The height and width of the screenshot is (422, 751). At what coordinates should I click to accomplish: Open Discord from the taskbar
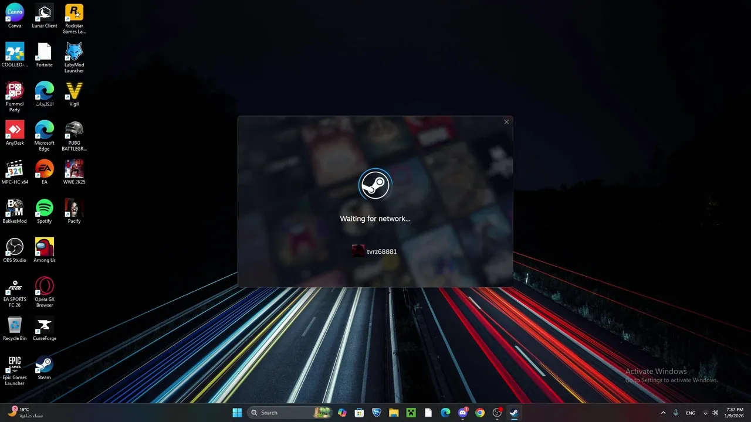pos(463,413)
